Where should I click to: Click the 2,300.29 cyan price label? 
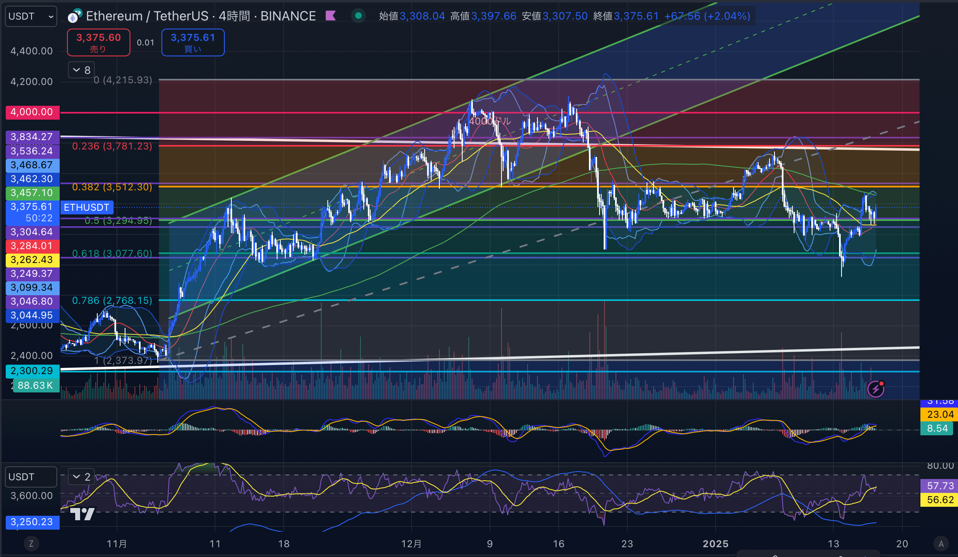click(x=32, y=371)
